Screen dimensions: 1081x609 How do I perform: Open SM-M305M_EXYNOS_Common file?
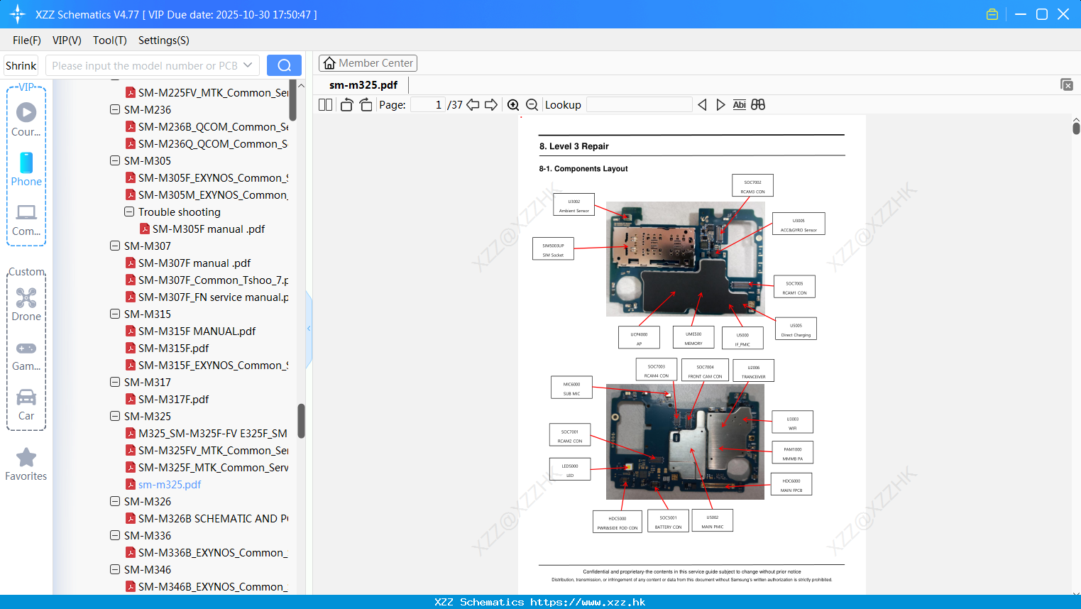pos(207,195)
